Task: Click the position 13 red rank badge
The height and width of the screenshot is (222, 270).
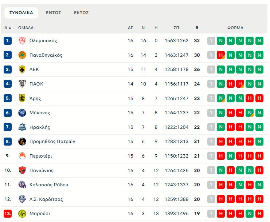Action: [x=8, y=214]
